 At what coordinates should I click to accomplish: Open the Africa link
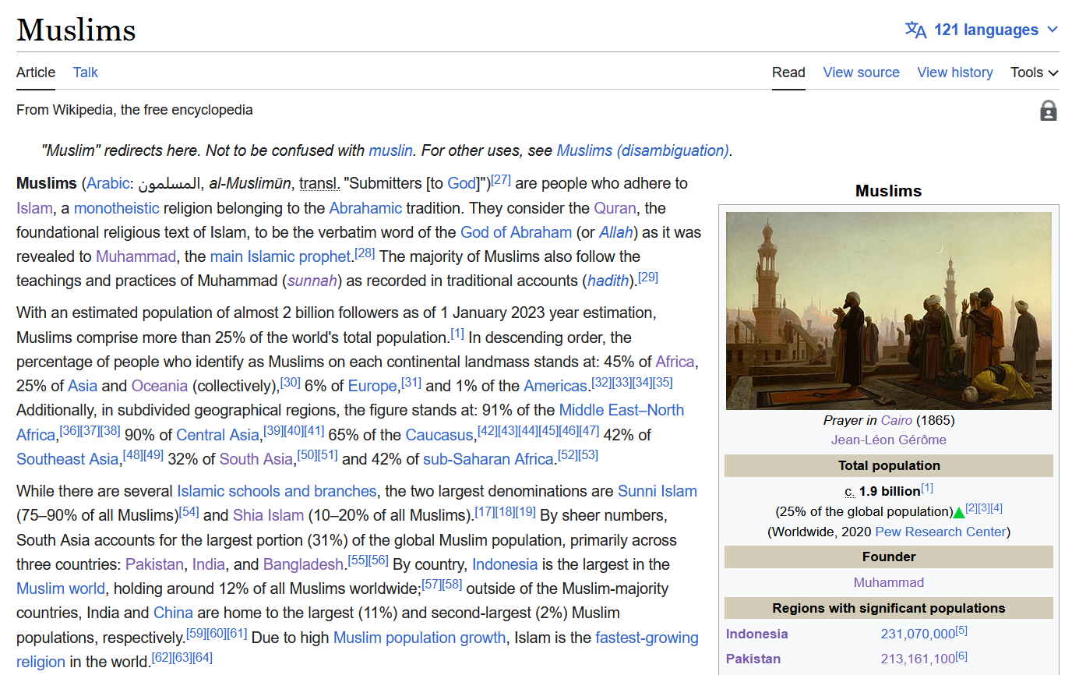click(675, 362)
